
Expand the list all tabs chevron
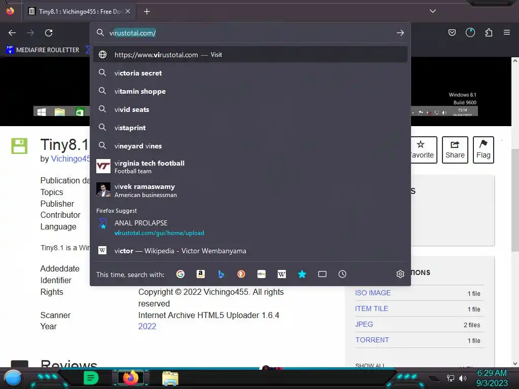pyautogui.click(x=433, y=11)
